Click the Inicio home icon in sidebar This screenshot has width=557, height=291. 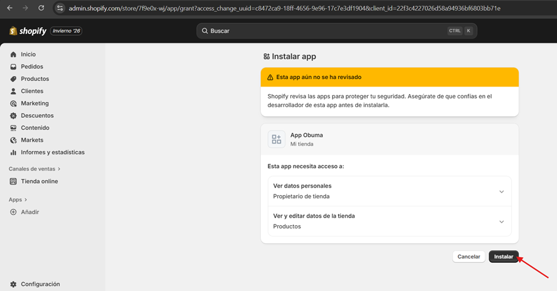click(14, 55)
